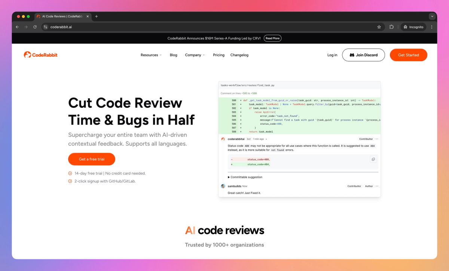Open coderabbitai comment options menu
This screenshot has width=449, height=271.
point(377,139)
